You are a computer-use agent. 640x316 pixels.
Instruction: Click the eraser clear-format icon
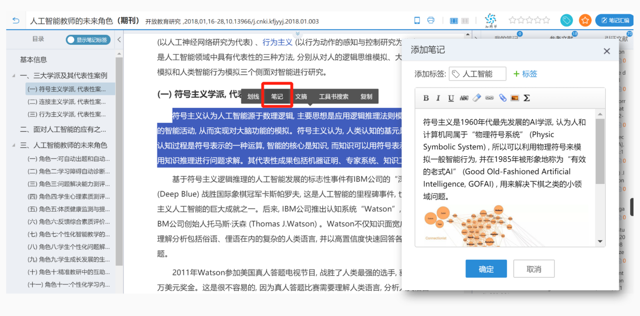point(477,98)
